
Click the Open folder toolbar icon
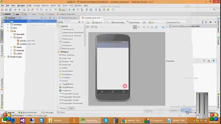coord(2,10)
